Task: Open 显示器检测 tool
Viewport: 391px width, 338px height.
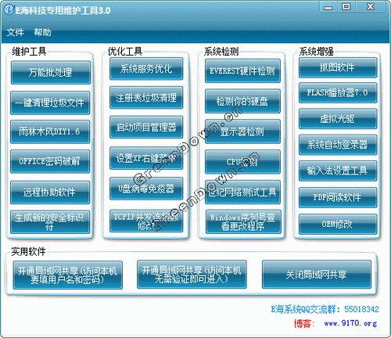Action: click(242, 131)
